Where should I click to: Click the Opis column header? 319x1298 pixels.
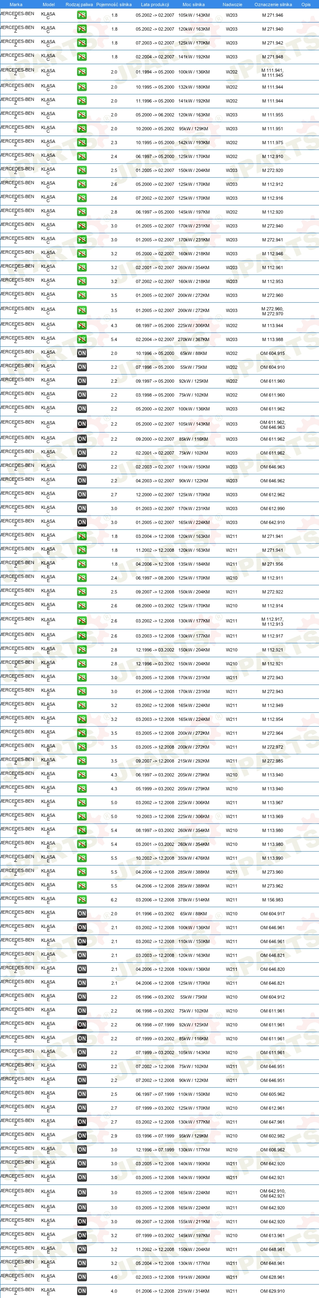(x=306, y=4)
